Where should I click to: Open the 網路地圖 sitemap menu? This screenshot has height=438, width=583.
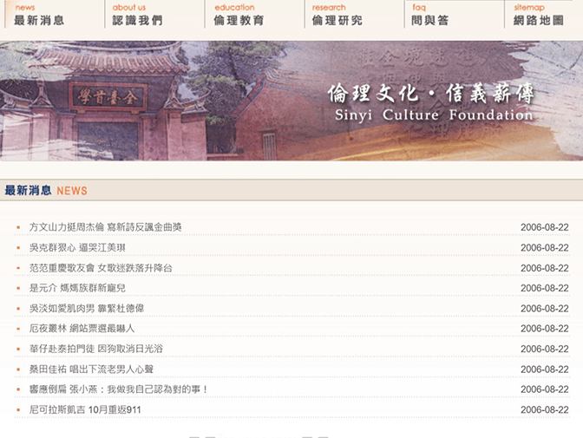539,15
